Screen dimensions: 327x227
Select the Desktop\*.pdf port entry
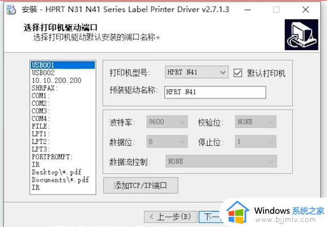pyautogui.click(x=63, y=173)
